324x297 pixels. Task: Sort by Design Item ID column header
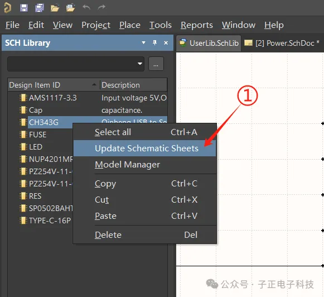pyautogui.click(x=54, y=85)
